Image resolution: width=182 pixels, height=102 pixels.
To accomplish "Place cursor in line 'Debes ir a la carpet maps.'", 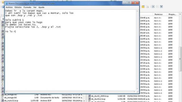I will pyautogui.click(x=24, y=11).
